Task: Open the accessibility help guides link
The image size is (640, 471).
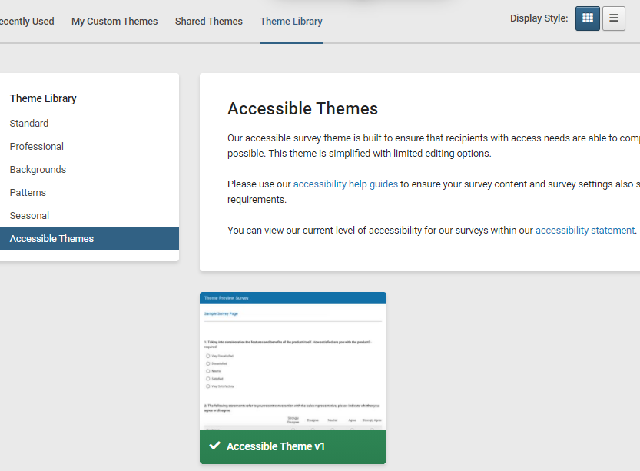Action: click(345, 184)
